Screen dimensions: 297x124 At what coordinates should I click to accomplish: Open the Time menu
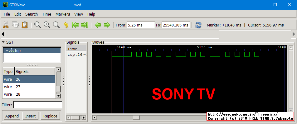click(46, 14)
